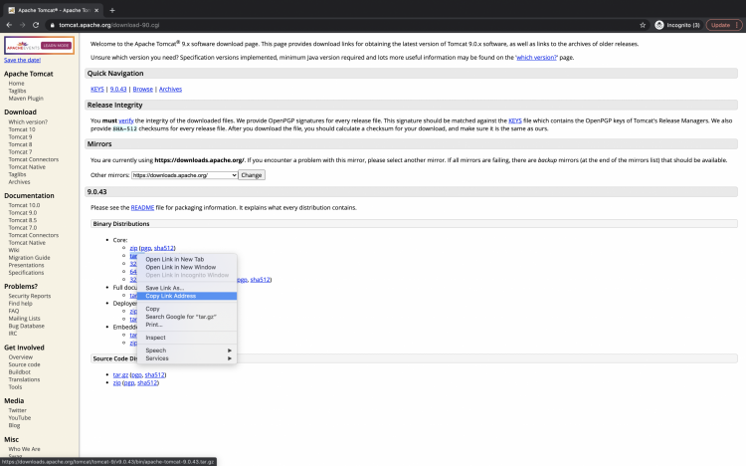Open the Tomcat 7 download link
This screenshot has width=746, height=466.
20,152
